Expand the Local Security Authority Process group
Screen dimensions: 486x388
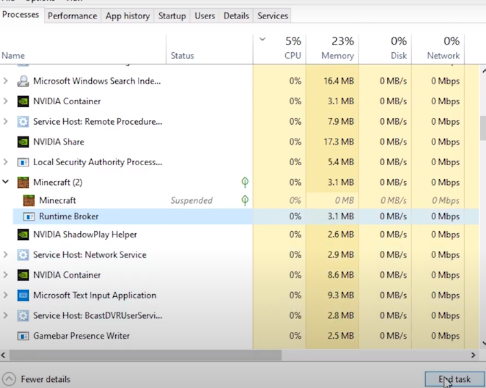(x=5, y=162)
